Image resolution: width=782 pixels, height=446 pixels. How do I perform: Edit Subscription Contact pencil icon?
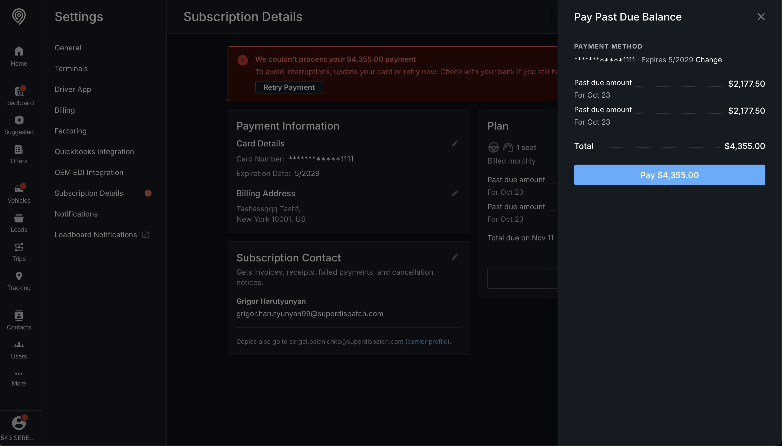coord(455,257)
